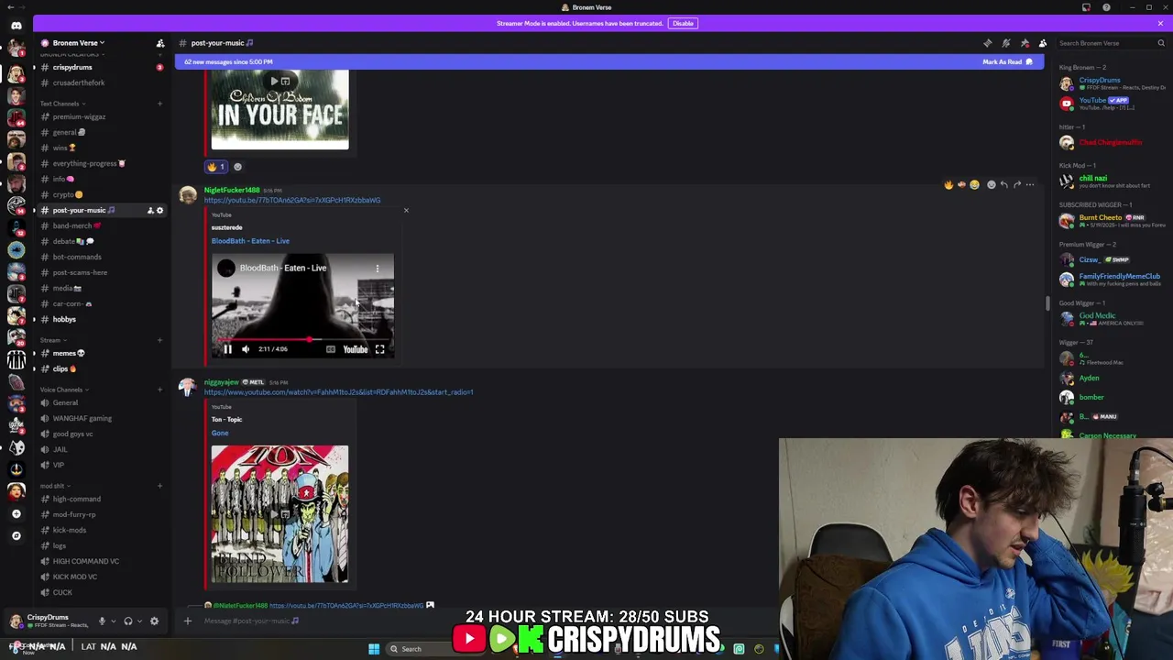
Task: Open user settings gear in user panel
Action: click(154, 621)
